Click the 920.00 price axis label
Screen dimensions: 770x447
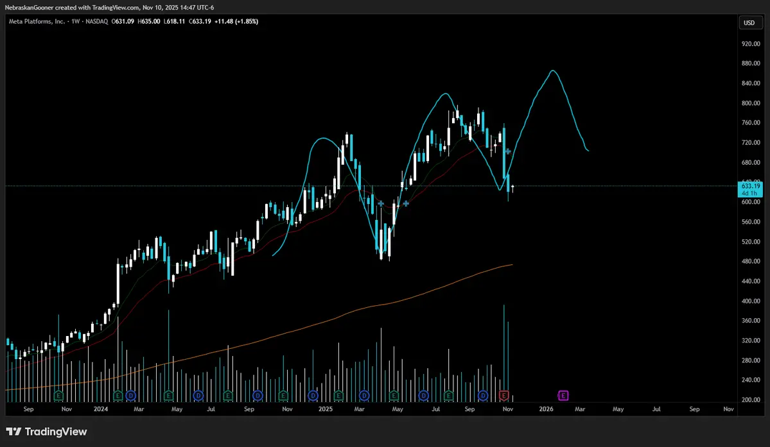coord(751,44)
